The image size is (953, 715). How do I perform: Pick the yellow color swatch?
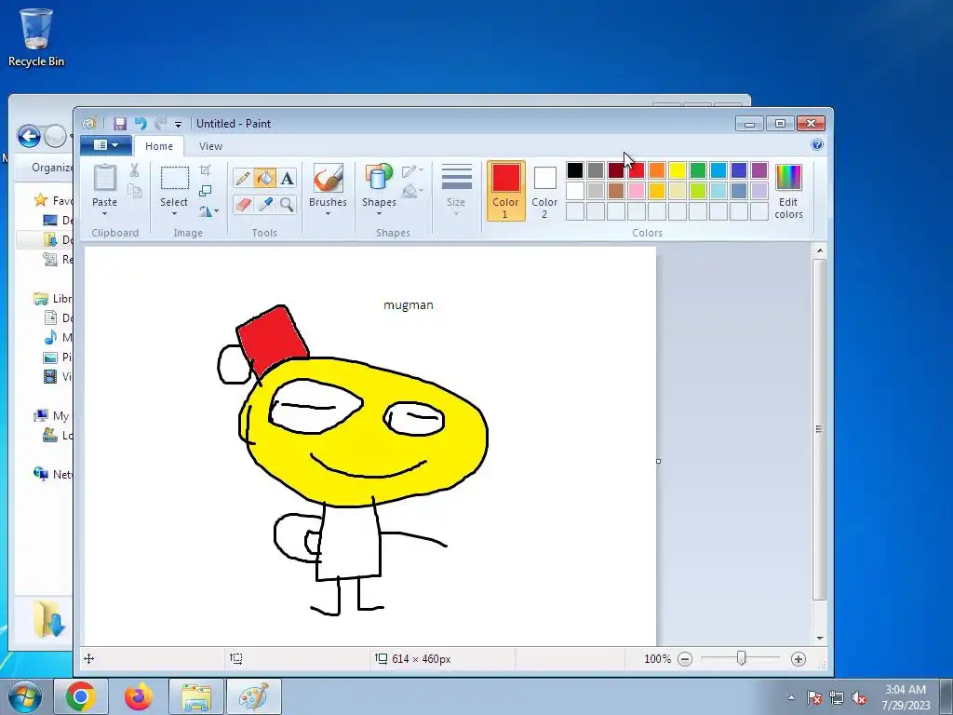tap(678, 170)
